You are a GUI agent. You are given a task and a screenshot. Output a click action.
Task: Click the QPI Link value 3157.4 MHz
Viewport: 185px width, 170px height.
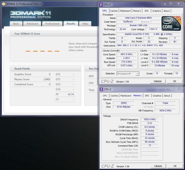pos(127,66)
